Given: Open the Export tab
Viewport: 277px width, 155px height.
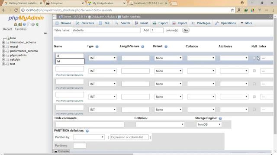Looking at the screenshot, I should pyautogui.click(x=160, y=23).
